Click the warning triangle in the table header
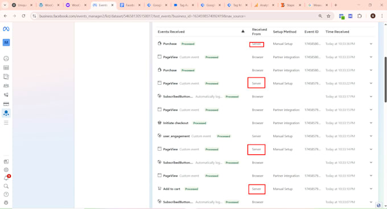This screenshot has height=209, width=387. coord(243,31)
